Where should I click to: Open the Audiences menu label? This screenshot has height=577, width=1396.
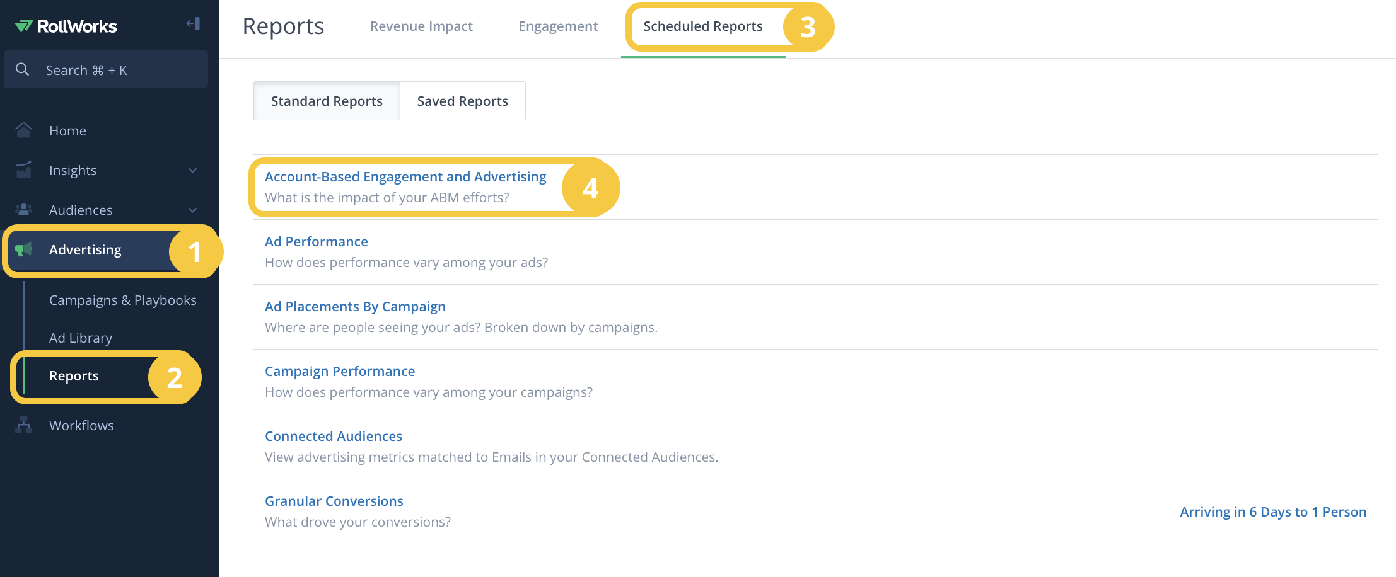coord(81,210)
